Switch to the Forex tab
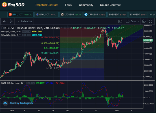 point(69,5)
